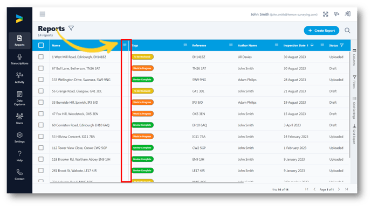Open the Name column menu icon
This screenshot has width=371, height=207.
tap(125, 45)
